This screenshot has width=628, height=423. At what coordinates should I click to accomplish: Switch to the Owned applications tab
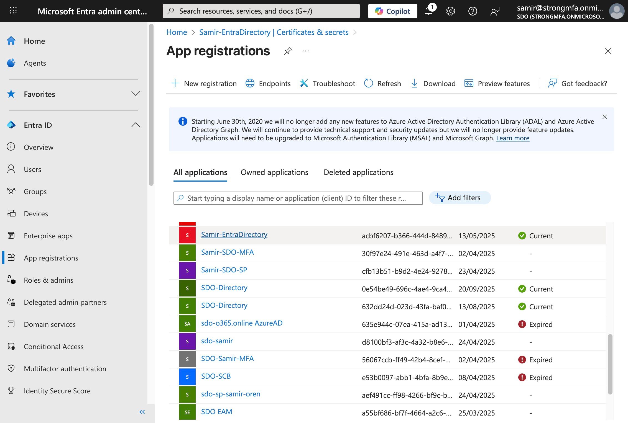(x=274, y=172)
